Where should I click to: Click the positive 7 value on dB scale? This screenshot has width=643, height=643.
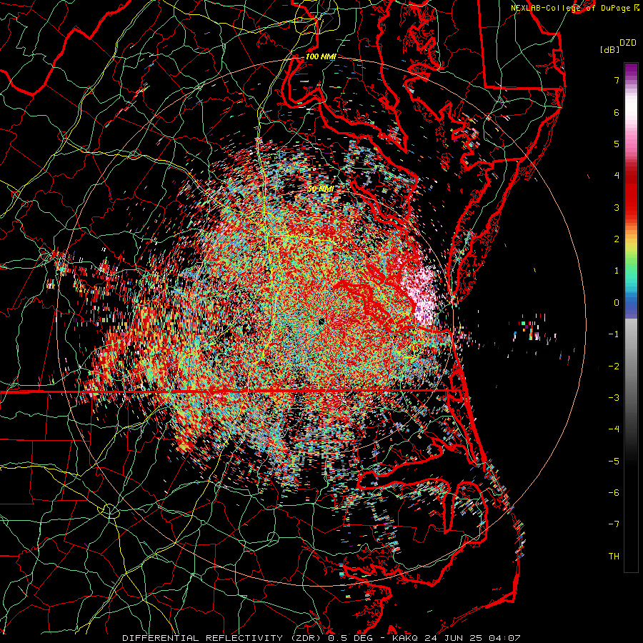point(617,80)
